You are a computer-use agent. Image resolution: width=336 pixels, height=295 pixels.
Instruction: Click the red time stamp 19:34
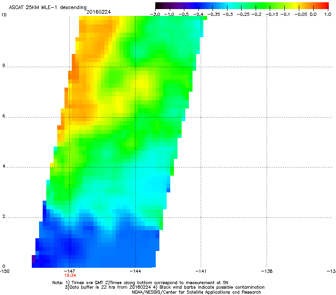(70, 275)
